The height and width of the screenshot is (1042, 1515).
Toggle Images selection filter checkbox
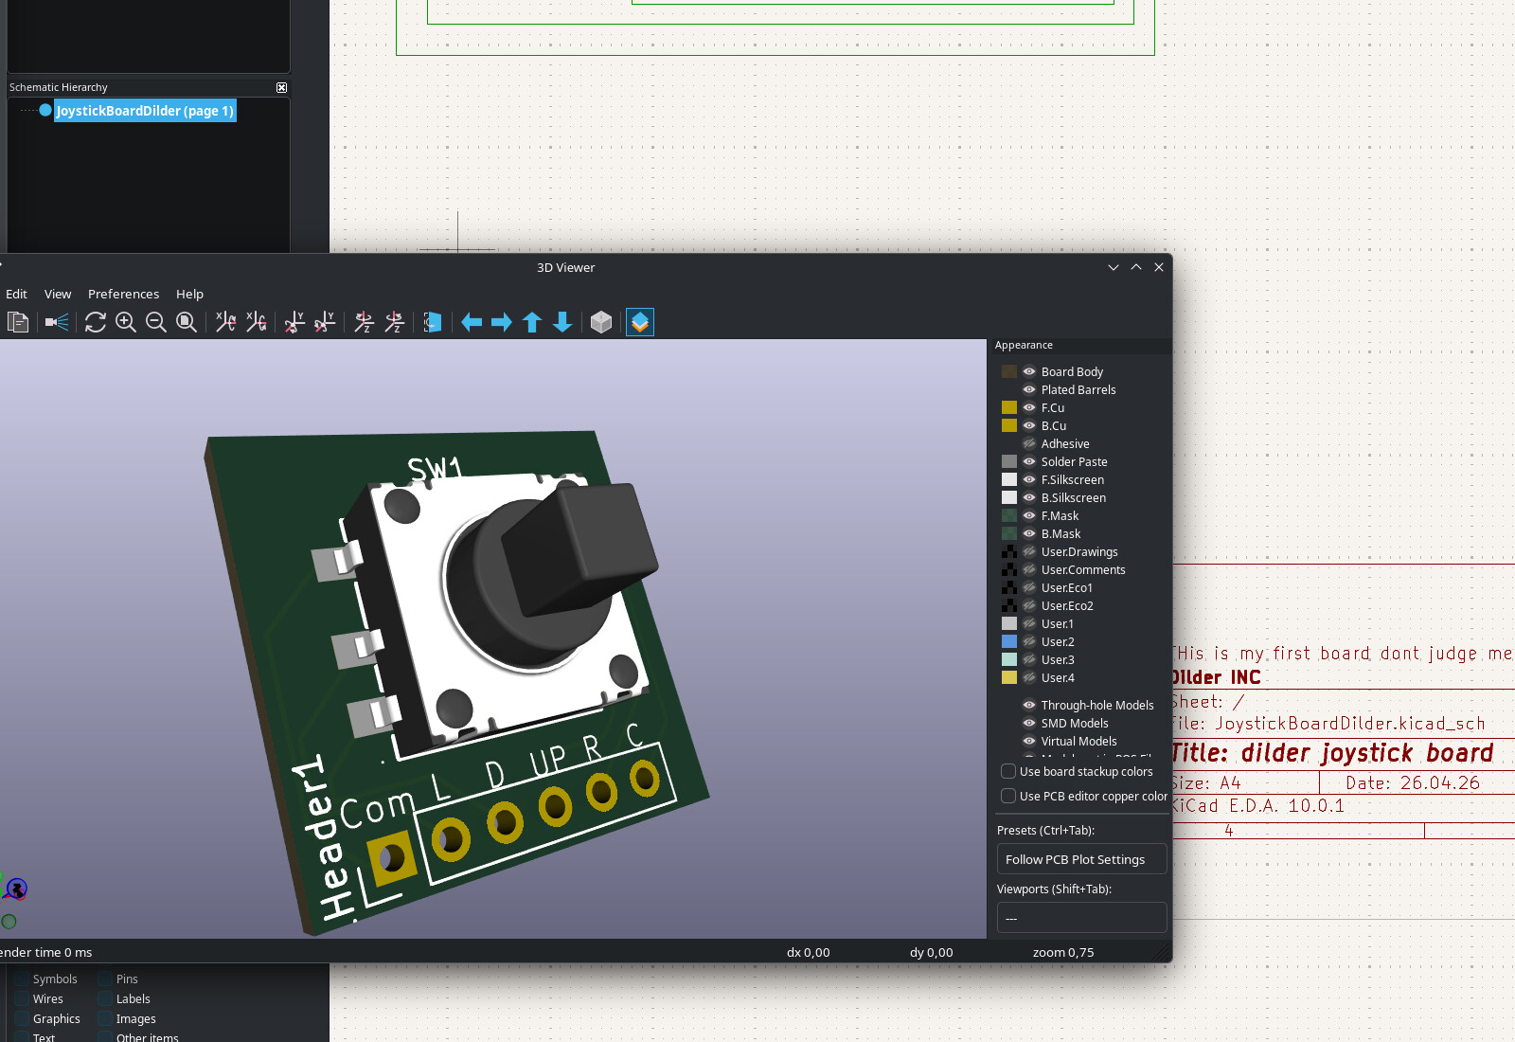[x=105, y=1018]
